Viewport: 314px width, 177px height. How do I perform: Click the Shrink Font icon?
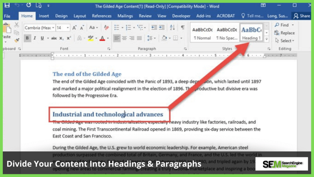[x=82, y=28]
